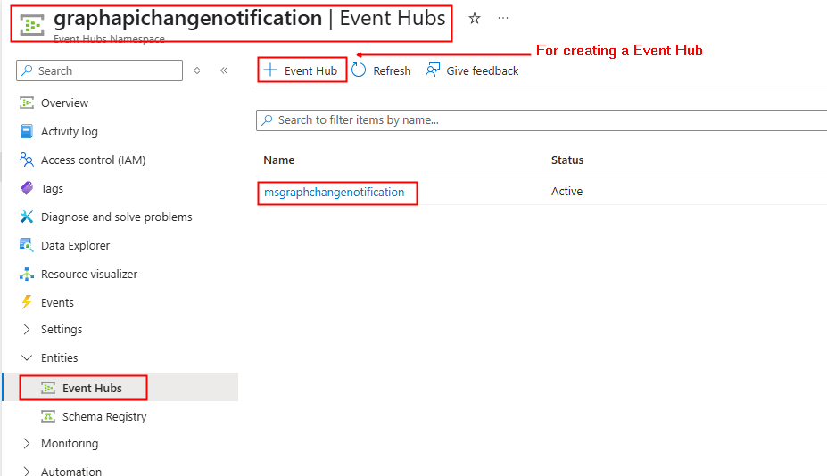Open Resource visualizer from the sidebar icon
Image resolution: width=827 pixels, height=476 pixels.
(27, 275)
